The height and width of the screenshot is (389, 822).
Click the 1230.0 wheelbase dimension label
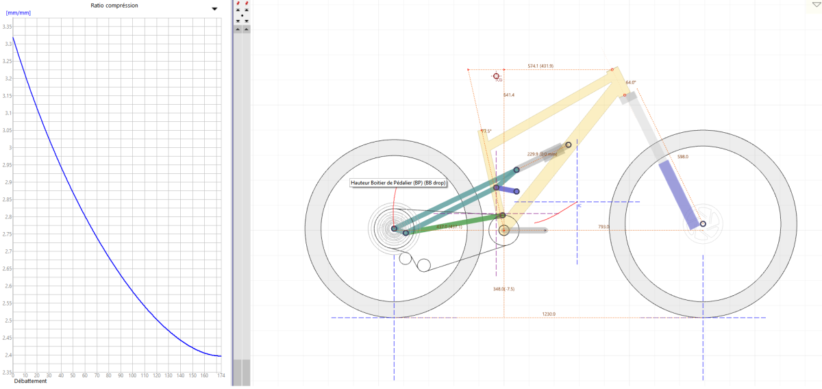(x=549, y=314)
